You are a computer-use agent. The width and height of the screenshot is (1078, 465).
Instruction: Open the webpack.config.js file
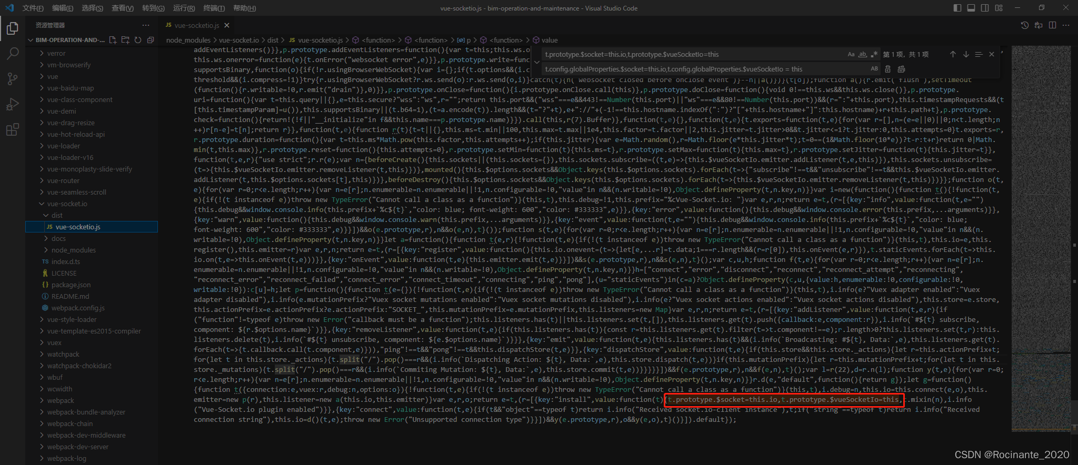pos(92,308)
